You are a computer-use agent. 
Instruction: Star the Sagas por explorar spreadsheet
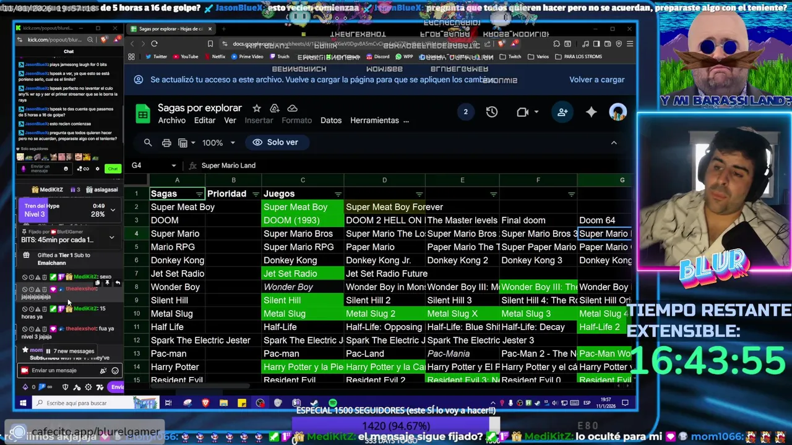pos(257,108)
